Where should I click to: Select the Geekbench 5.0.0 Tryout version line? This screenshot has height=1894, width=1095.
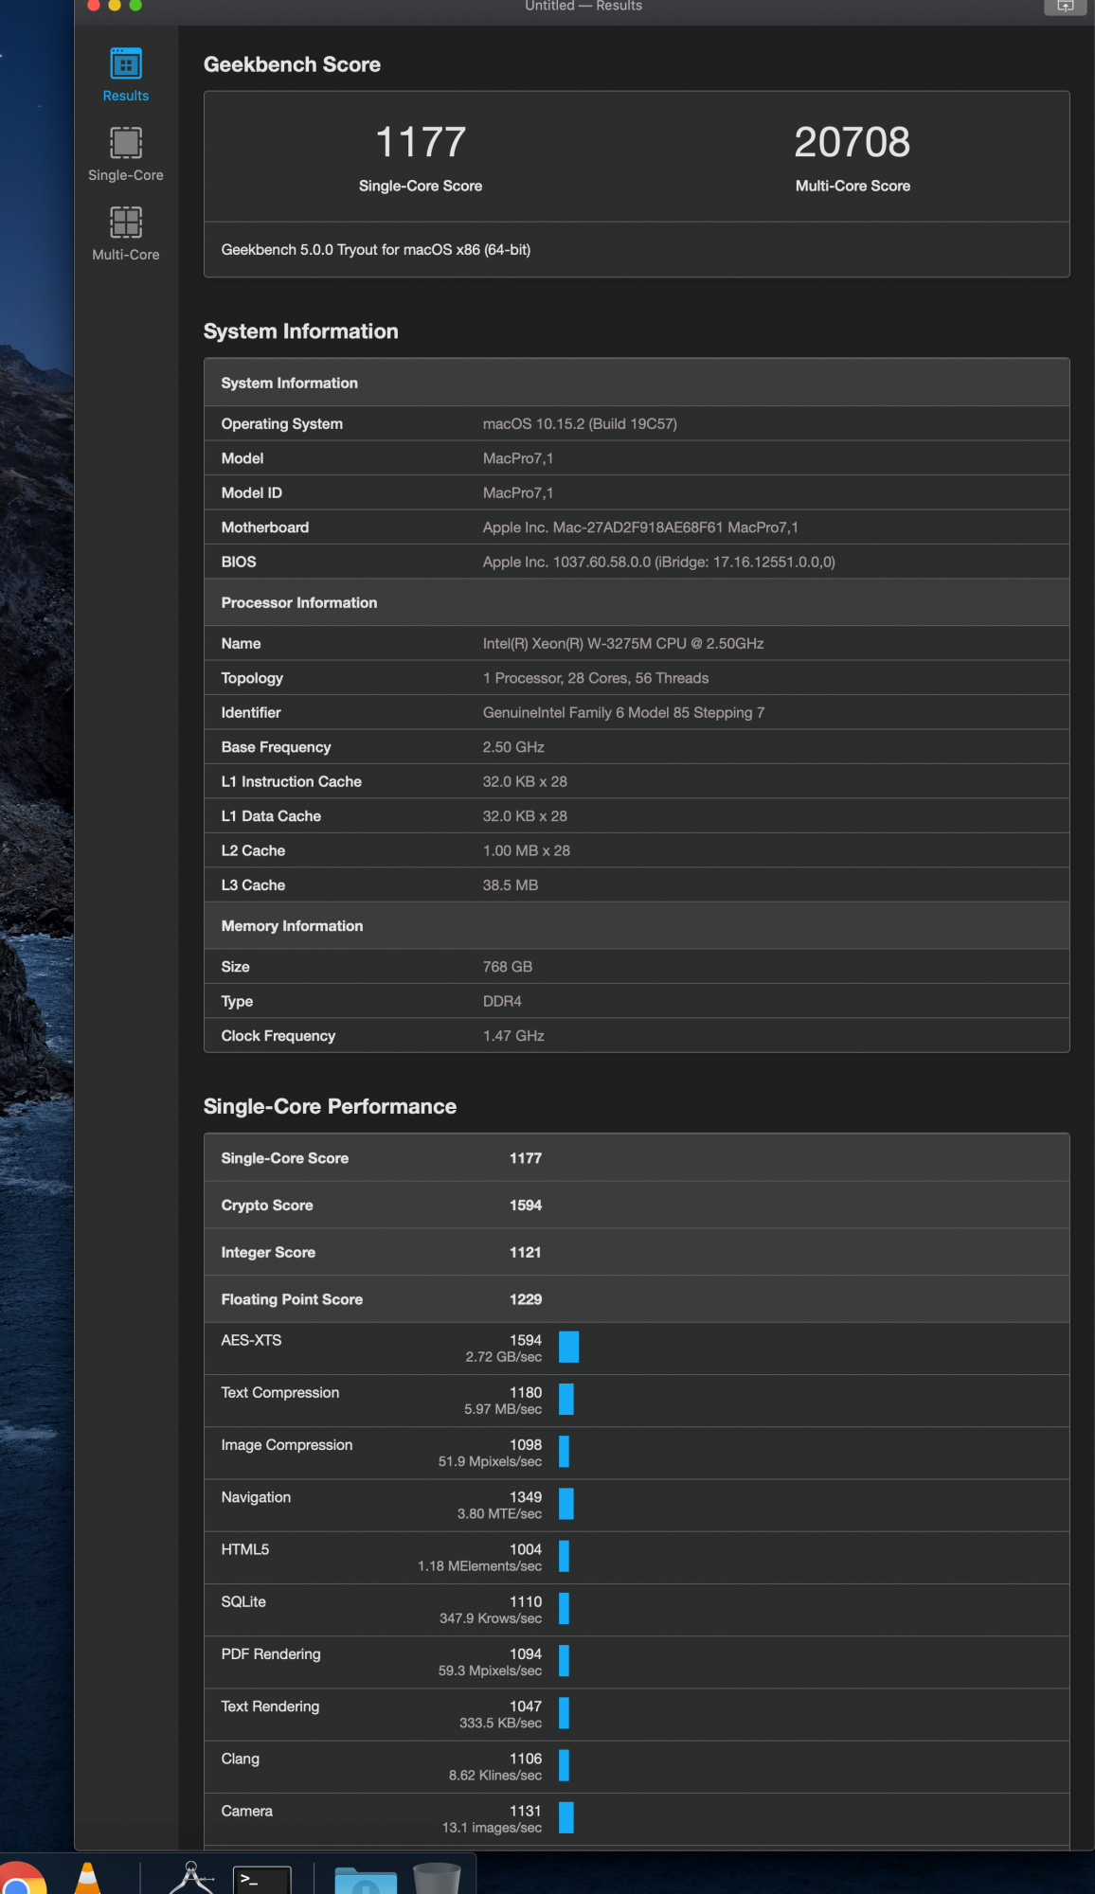pyautogui.click(x=376, y=250)
